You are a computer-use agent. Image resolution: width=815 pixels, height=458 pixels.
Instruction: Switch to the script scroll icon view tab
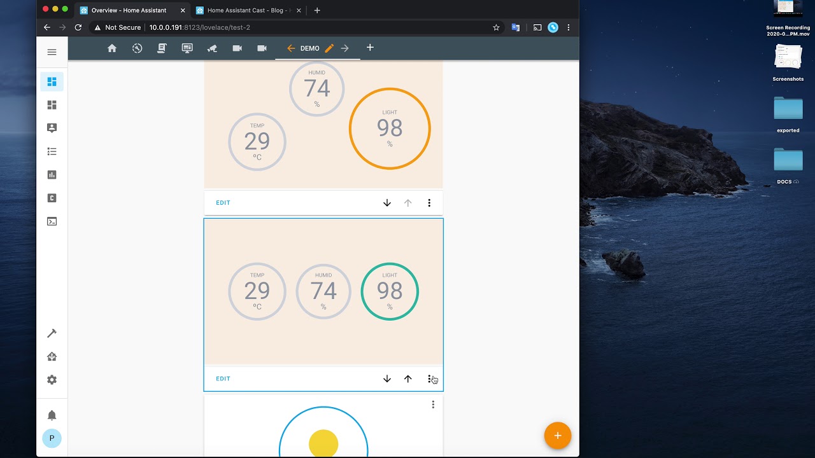pos(162,48)
